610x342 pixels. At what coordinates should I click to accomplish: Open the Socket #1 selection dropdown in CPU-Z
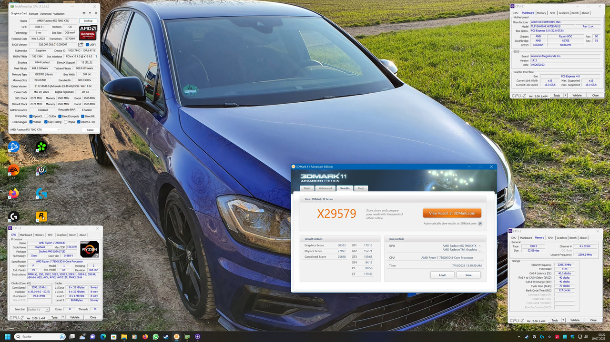pos(38,309)
